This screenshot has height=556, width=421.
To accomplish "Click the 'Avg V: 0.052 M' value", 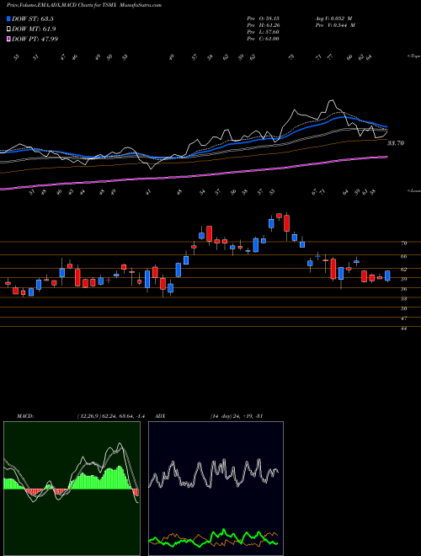I will pyautogui.click(x=333, y=18).
